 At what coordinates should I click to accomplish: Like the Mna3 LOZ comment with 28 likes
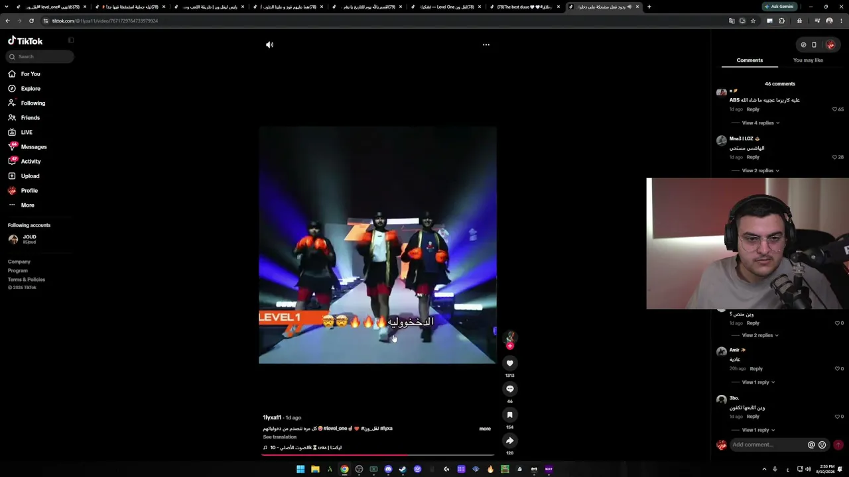click(834, 157)
